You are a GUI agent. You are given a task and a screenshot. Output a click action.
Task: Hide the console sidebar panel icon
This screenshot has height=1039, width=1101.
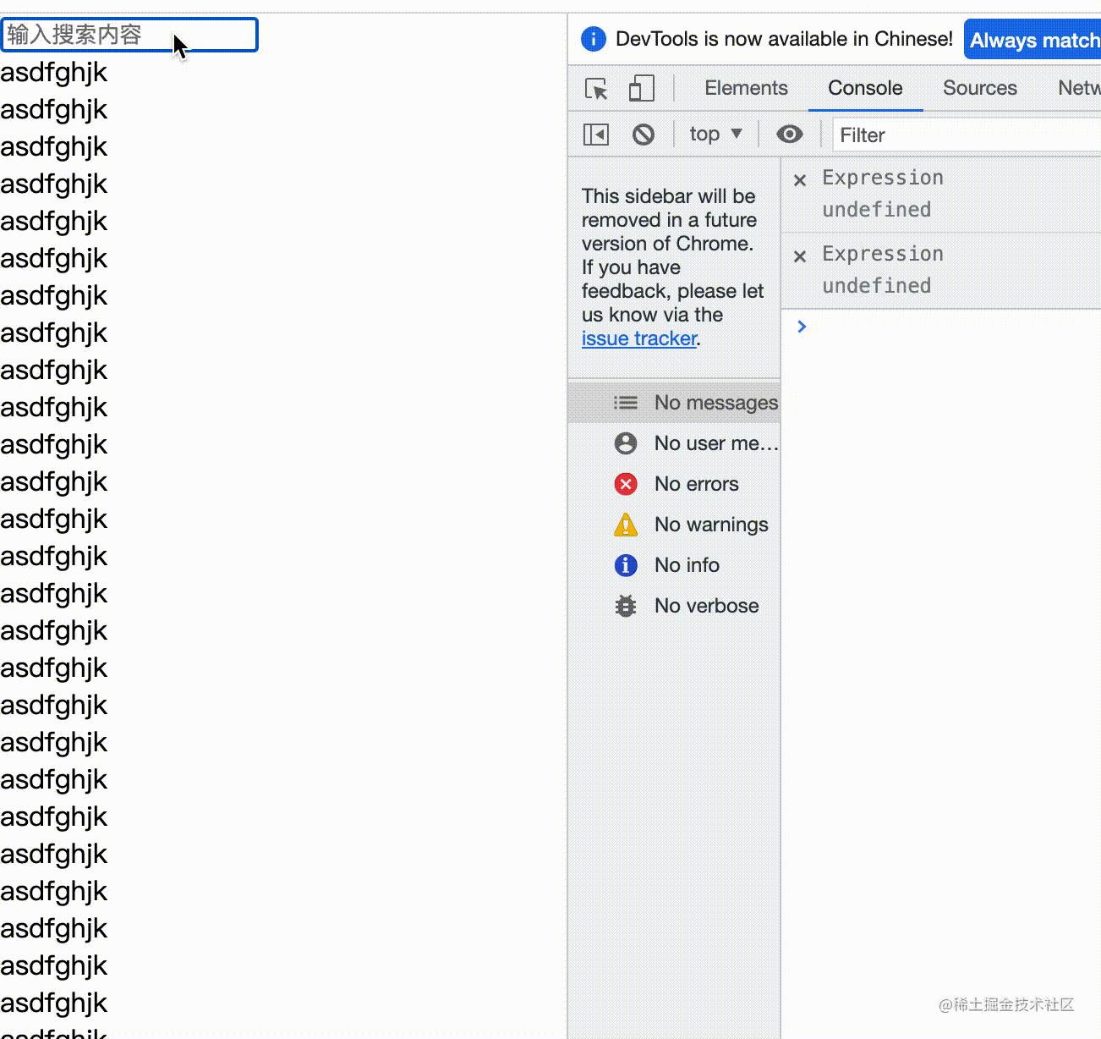coord(596,135)
